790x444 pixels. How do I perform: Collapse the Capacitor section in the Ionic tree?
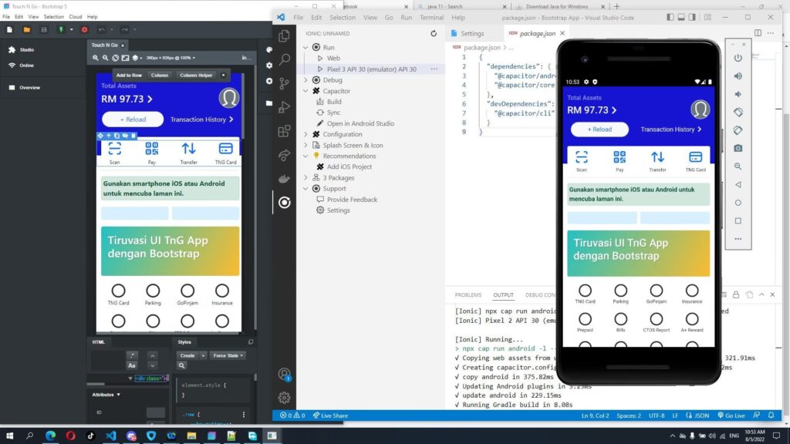click(306, 91)
